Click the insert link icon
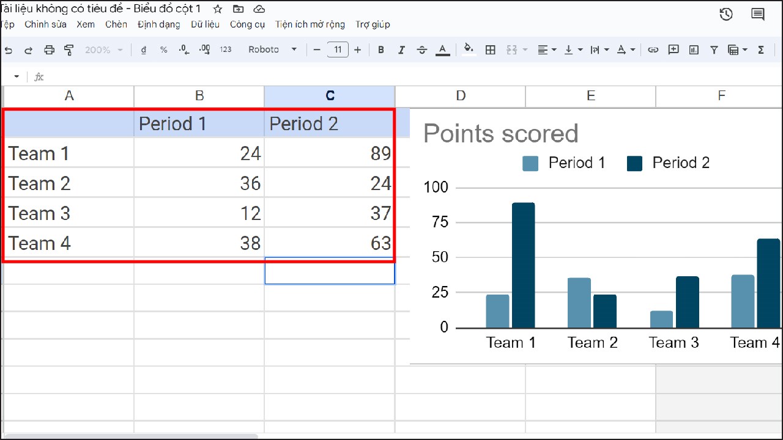The width and height of the screenshot is (783, 440). (653, 50)
